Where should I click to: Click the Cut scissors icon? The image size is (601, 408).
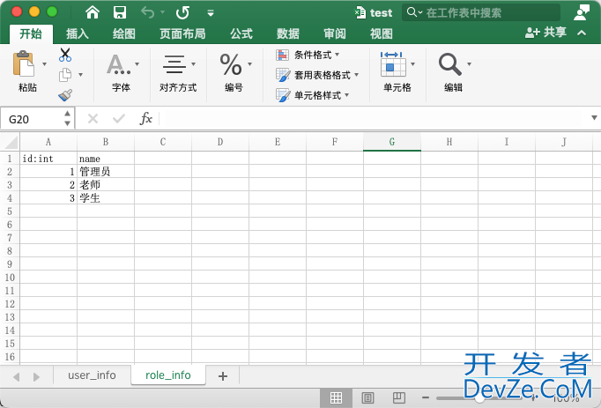click(x=65, y=55)
